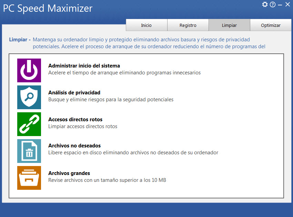
Task: Open 'Administrar inicio del sistema' heading
Action: point(84,66)
